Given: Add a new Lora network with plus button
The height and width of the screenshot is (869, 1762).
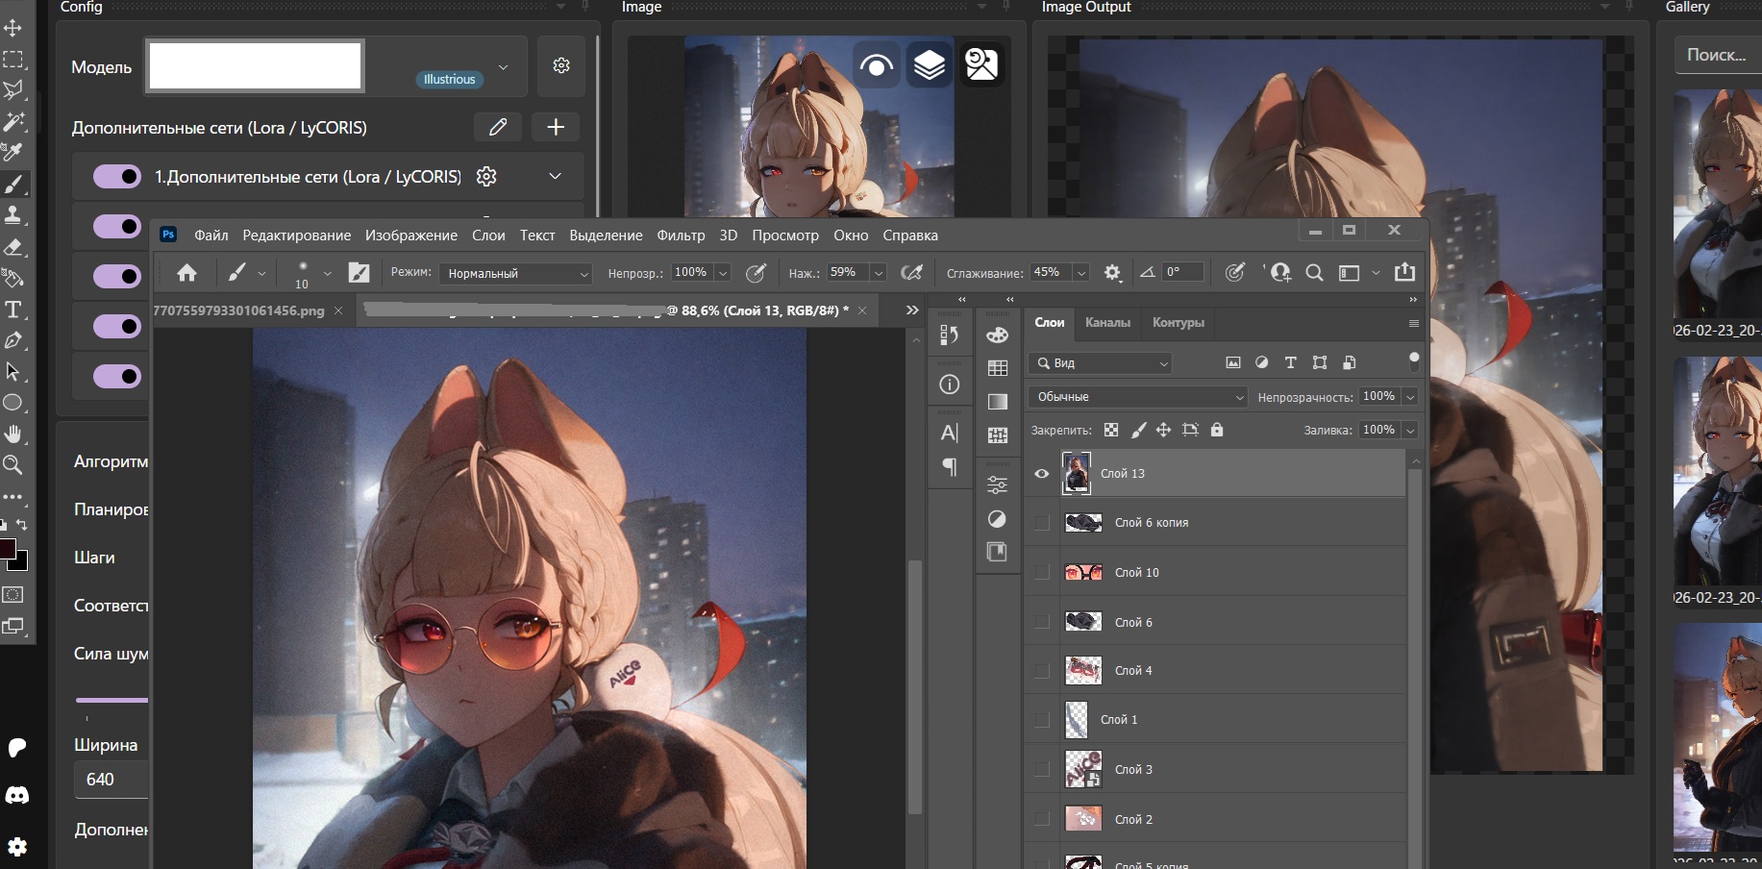Looking at the screenshot, I should [x=556, y=127].
